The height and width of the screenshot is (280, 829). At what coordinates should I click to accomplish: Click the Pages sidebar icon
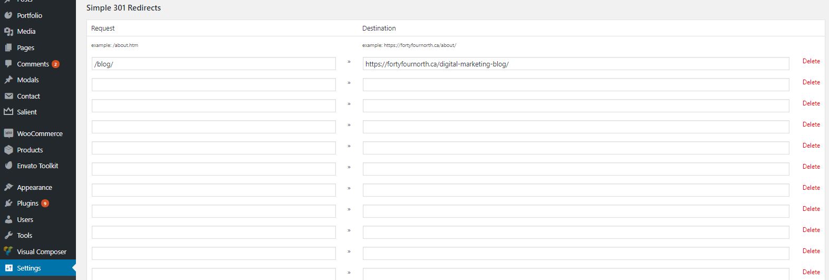point(8,47)
